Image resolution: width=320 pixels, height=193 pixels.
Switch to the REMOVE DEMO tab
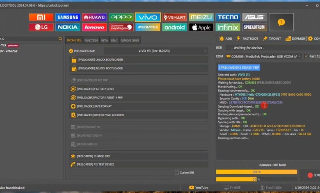tap(130, 40)
